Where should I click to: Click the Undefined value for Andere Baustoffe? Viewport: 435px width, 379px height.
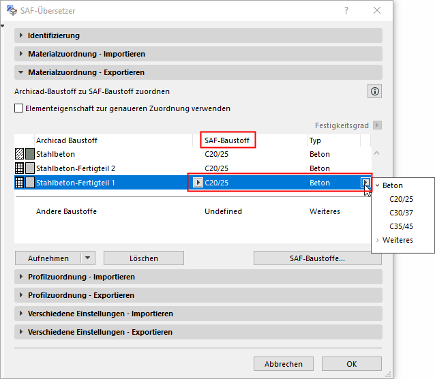pyautogui.click(x=223, y=211)
